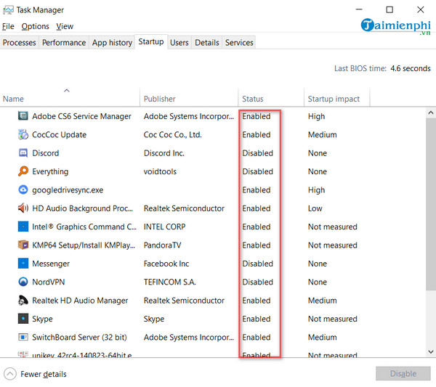Click the Intel Graphics Command Center icon
Screen dimensions: 436x387
pyautogui.click(x=23, y=227)
